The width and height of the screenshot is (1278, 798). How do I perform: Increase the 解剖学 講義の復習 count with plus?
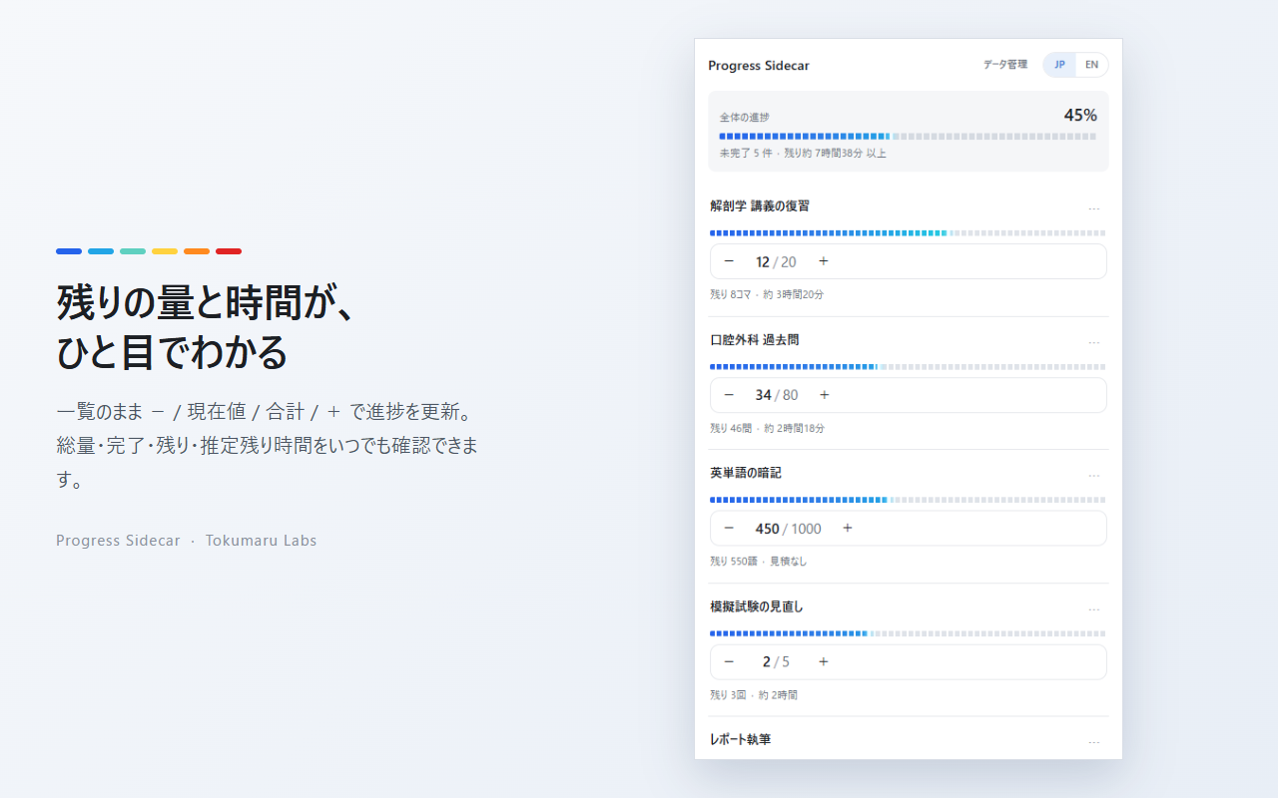point(824,261)
